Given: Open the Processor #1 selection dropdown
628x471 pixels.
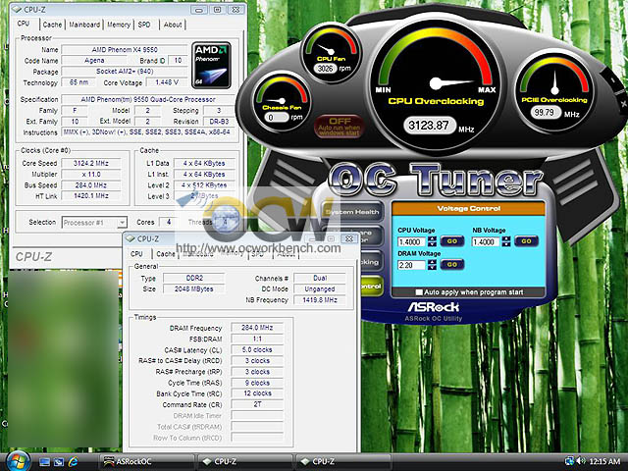Looking at the screenshot, I should coord(94,223).
